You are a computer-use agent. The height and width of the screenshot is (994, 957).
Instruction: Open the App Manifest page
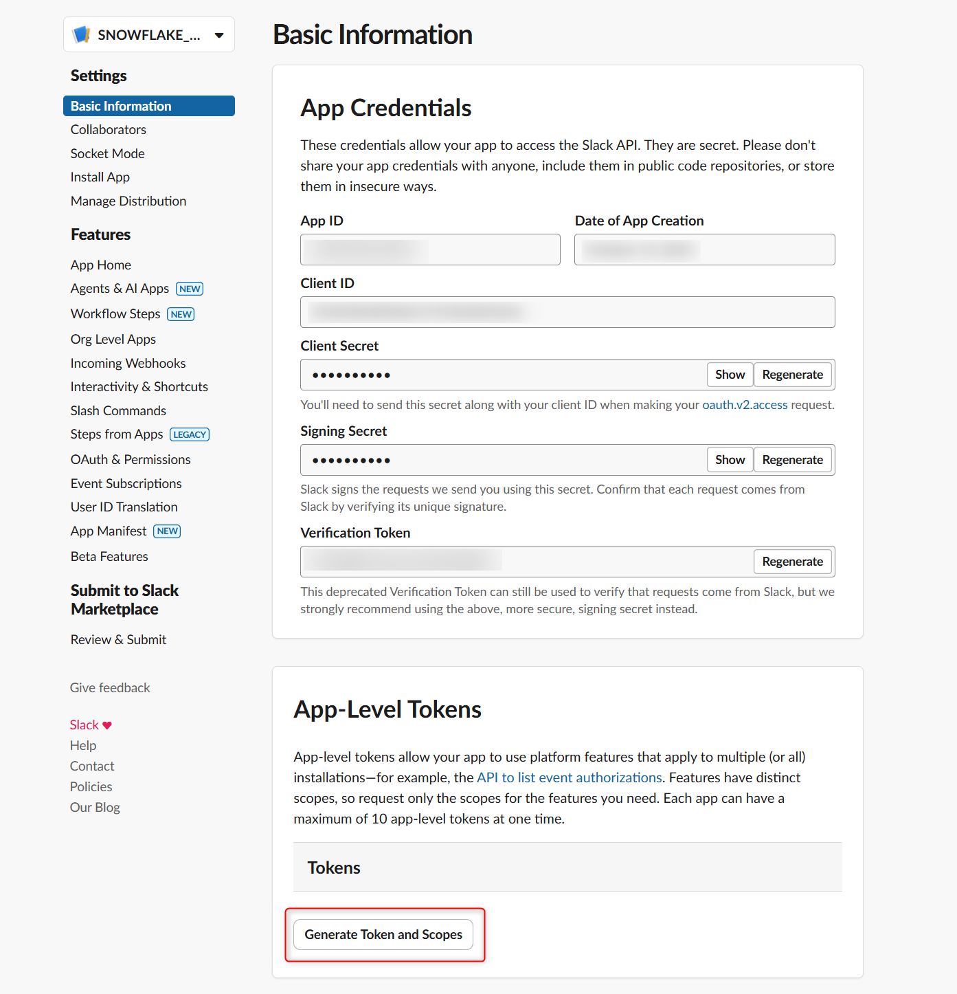109,531
